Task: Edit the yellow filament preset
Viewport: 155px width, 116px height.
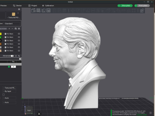Action: (x=19, y=34)
